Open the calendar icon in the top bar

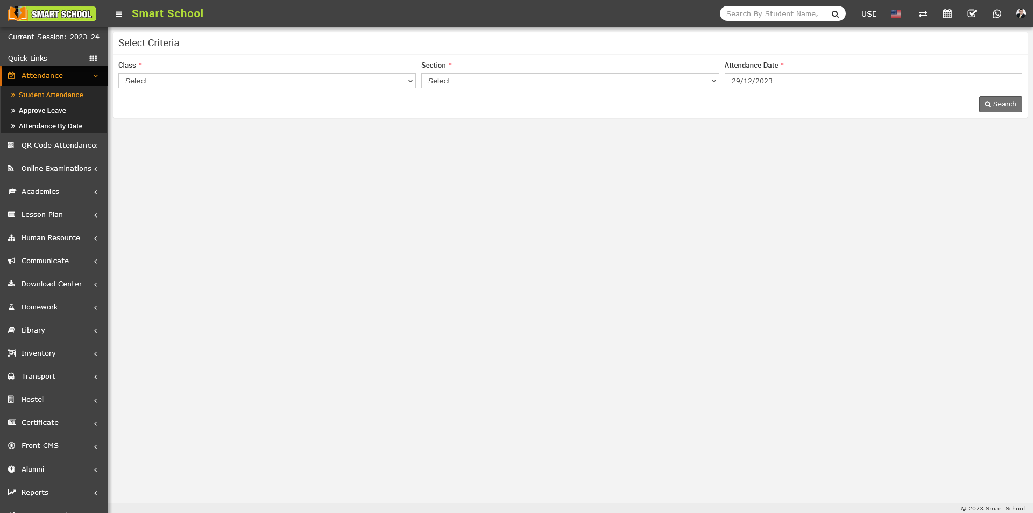(x=947, y=13)
